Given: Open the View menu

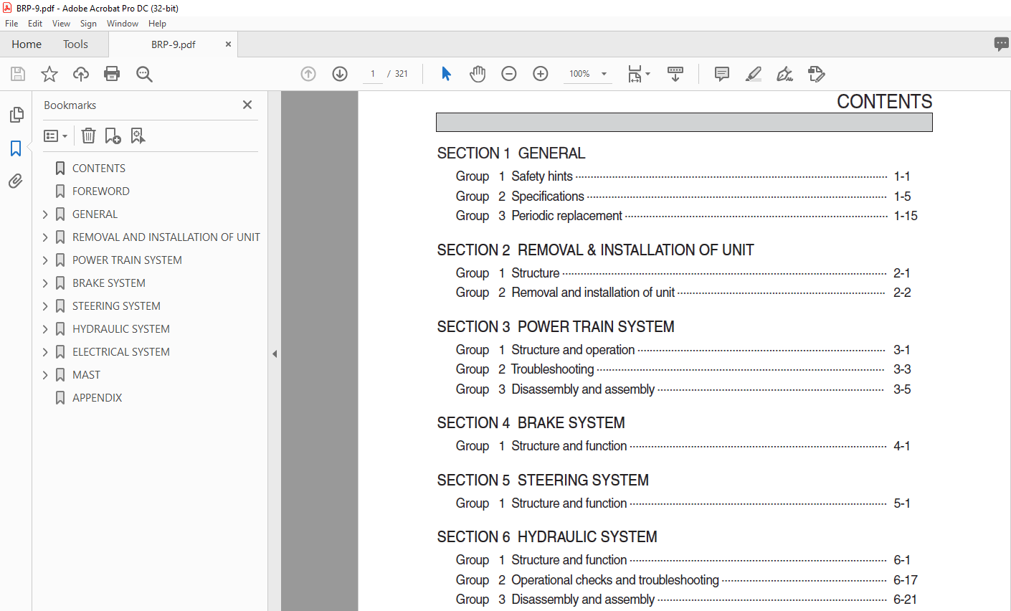Looking at the screenshot, I should pos(61,24).
